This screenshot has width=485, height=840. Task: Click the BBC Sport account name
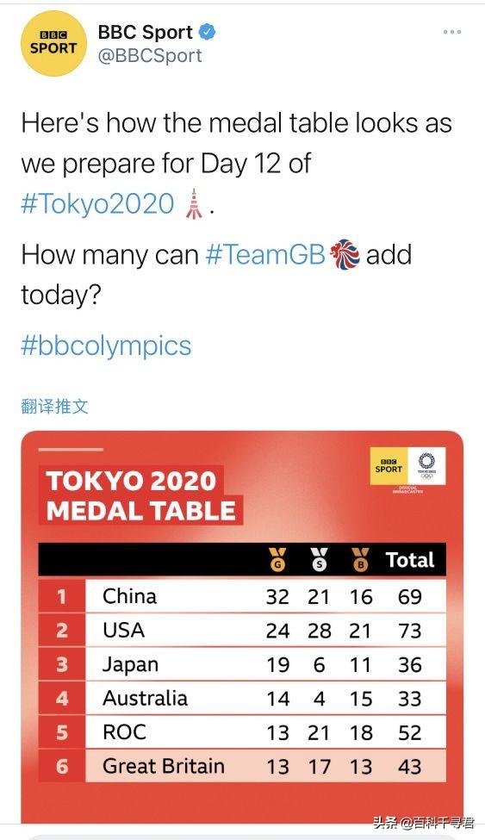pyautogui.click(x=146, y=32)
